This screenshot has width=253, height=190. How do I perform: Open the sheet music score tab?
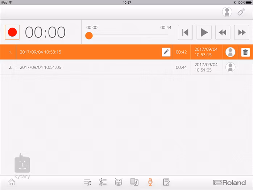tap(103, 182)
